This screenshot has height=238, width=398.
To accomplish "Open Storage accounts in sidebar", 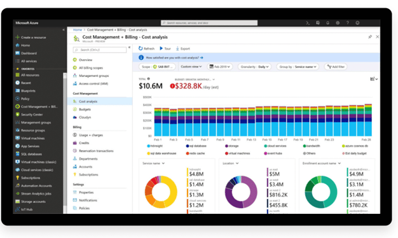I will (31, 202).
